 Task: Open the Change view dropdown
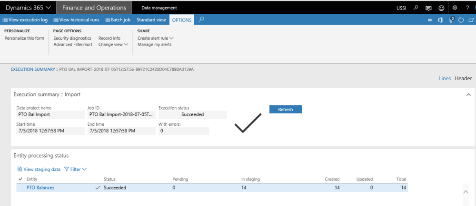(113, 45)
